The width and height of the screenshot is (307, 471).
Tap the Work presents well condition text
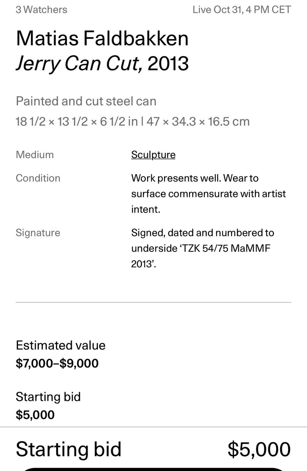208,194
